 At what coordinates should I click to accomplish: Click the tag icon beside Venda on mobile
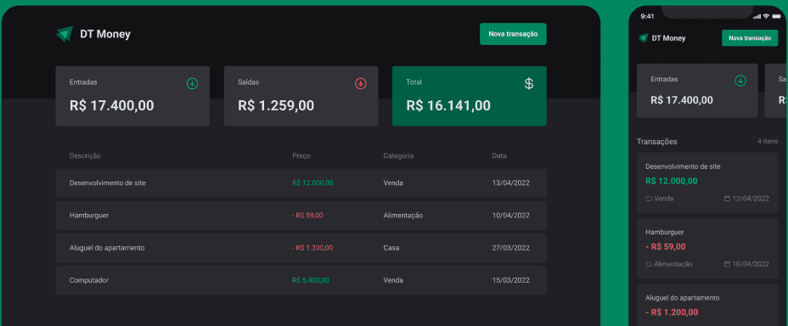(649, 199)
